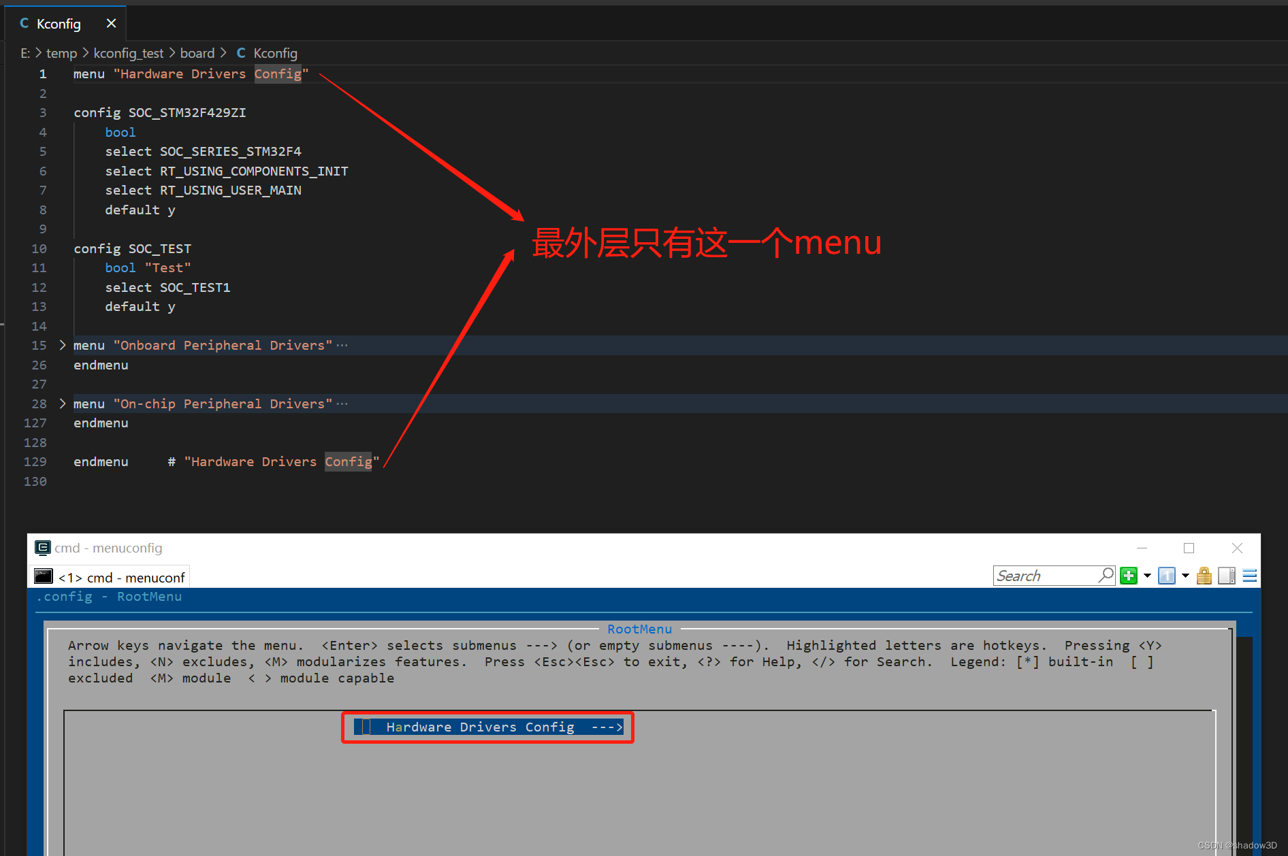1288x856 pixels.
Task: Click the blue console "1" switcher icon
Action: [x=1167, y=576]
